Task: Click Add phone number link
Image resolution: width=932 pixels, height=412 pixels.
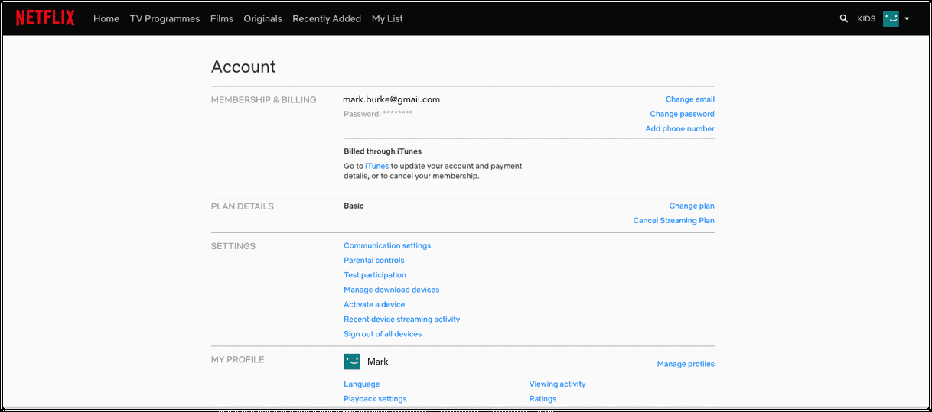Action: point(680,128)
